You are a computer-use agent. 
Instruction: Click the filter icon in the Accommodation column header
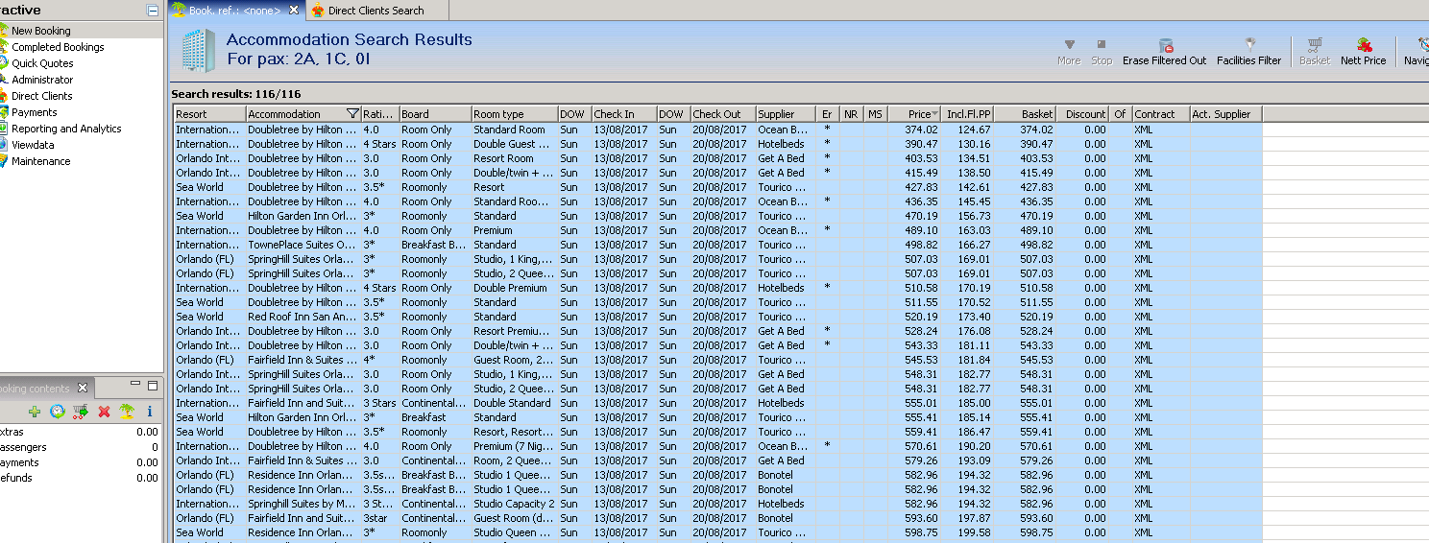[x=352, y=114]
